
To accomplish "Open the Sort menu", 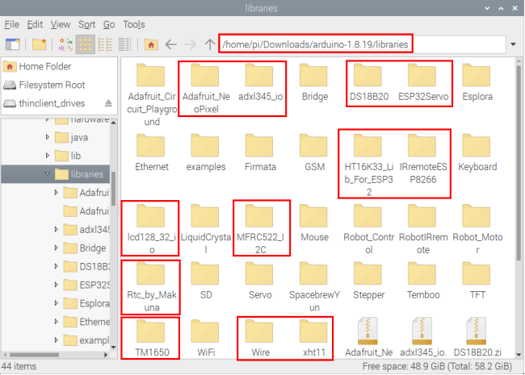I will (86, 24).
